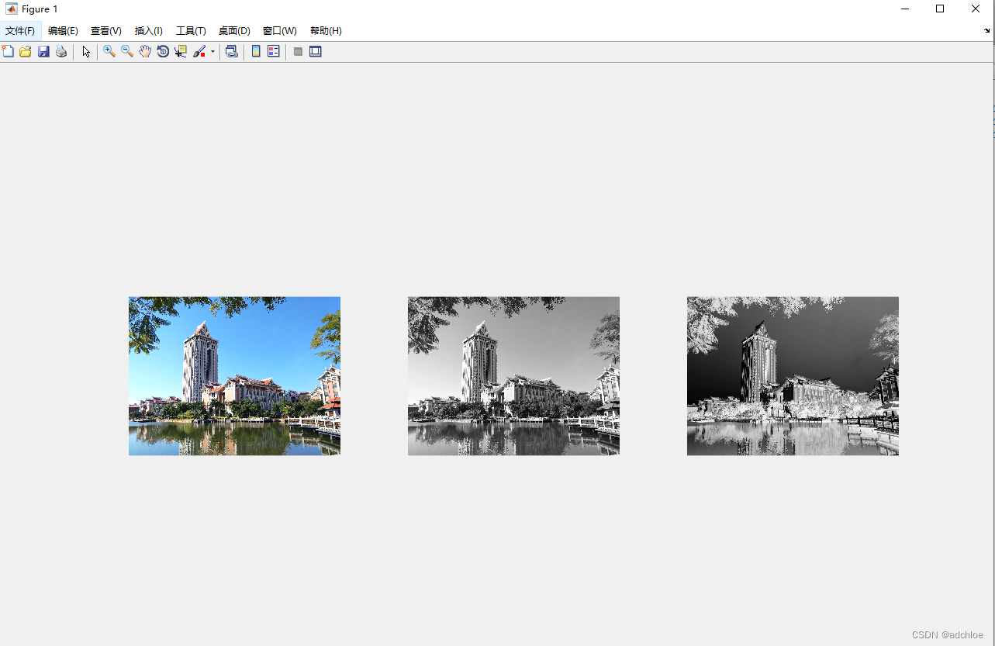This screenshot has height=646, width=995.
Task: Open the 编辑(E) menu
Action: point(63,31)
